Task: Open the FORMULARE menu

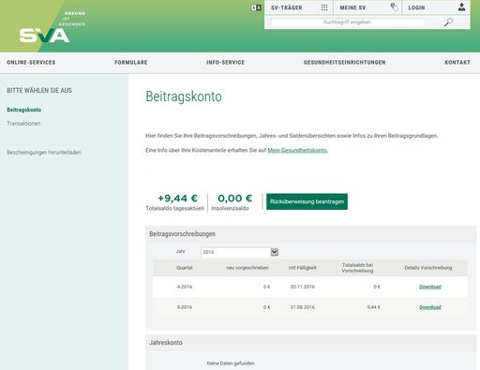Action: click(x=131, y=63)
